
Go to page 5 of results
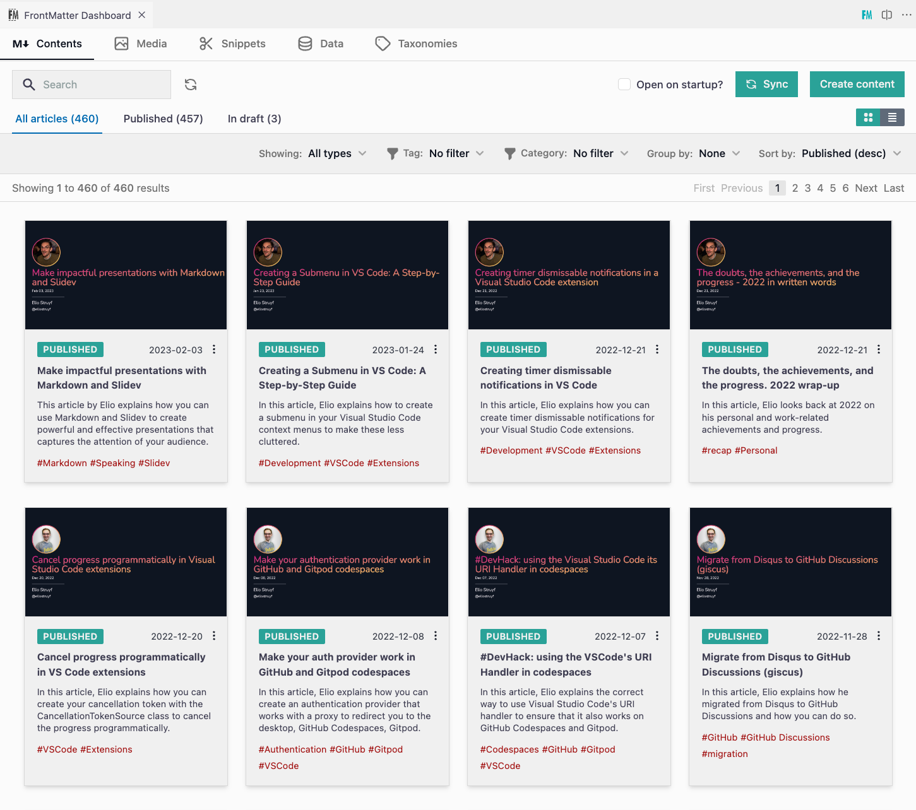click(833, 188)
